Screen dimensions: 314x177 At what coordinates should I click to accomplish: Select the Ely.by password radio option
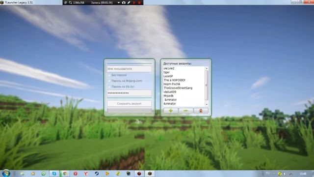pos(109,87)
